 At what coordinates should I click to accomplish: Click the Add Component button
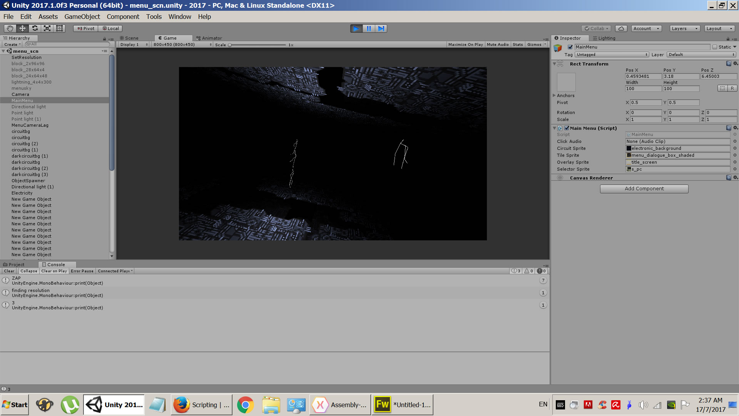tap(644, 189)
